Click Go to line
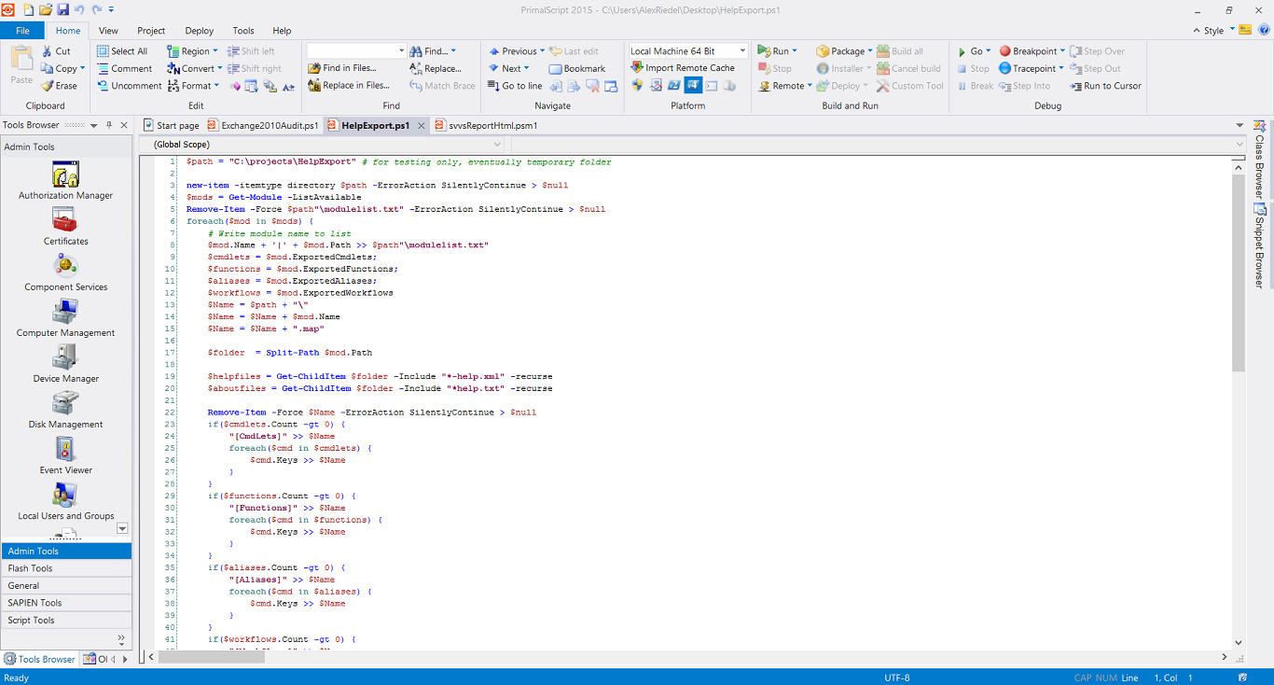Screen dimensions: 1274x685 pyautogui.click(x=515, y=86)
